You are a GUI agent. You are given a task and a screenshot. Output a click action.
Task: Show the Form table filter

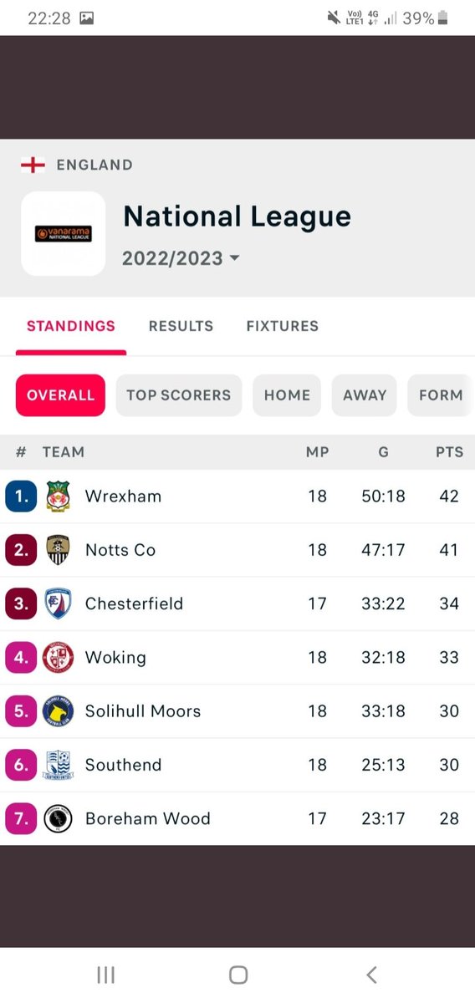(x=441, y=395)
